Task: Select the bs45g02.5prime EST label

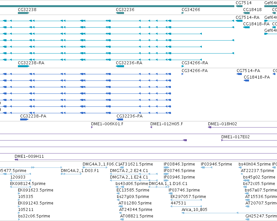Action: [259, 177]
